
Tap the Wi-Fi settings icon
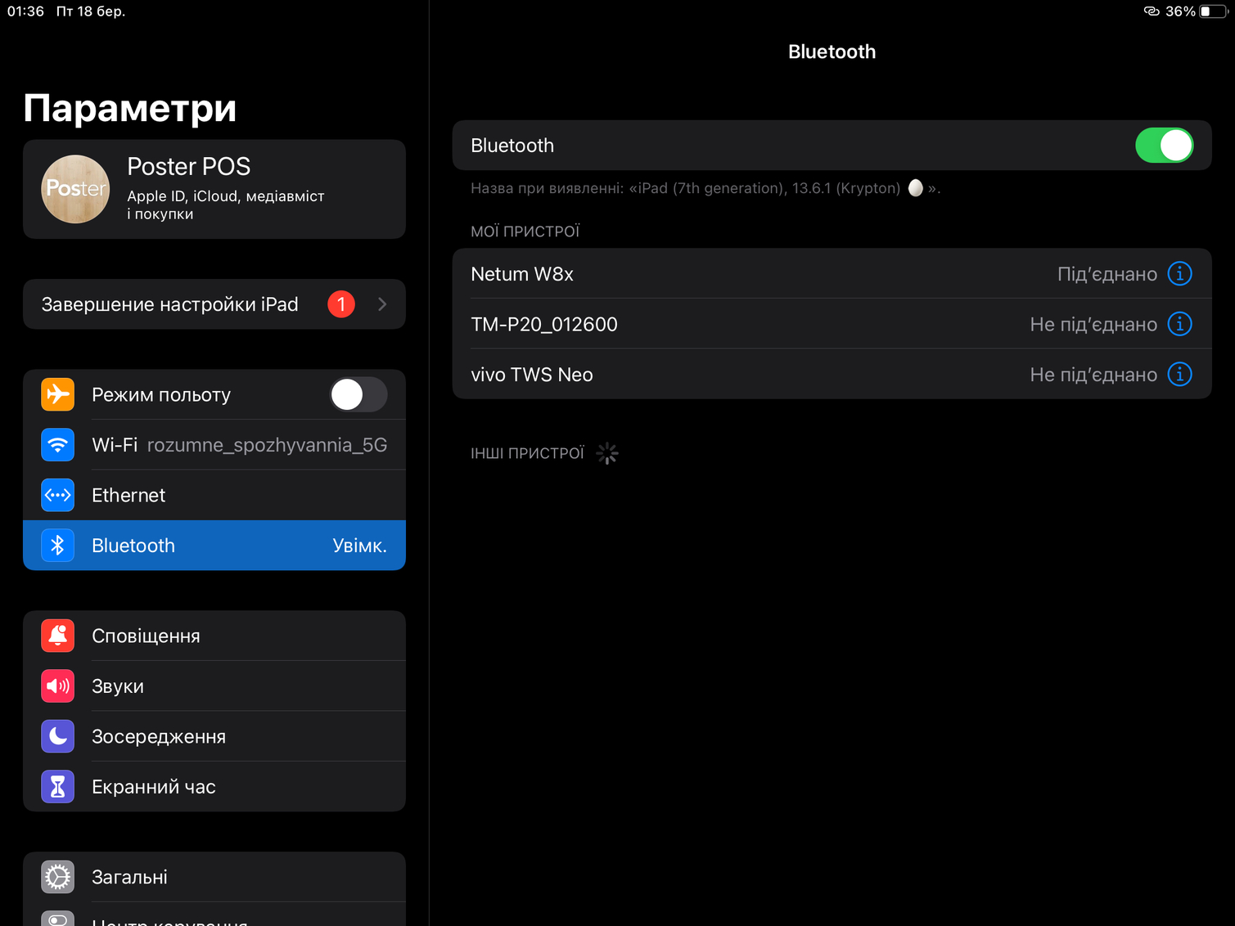[58, 445]
